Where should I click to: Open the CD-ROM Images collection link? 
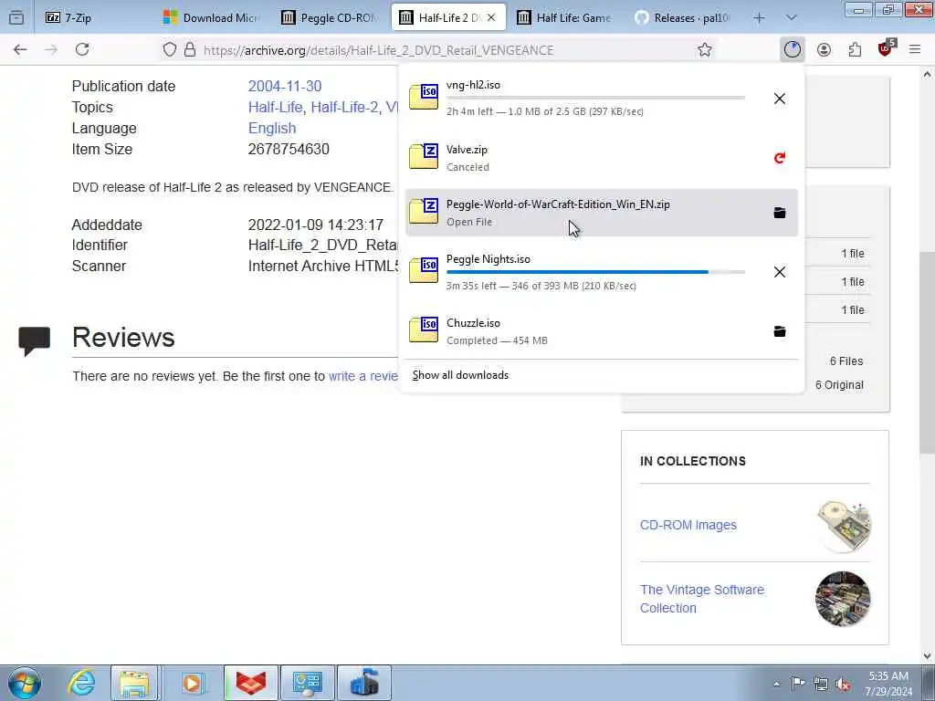[688, 525]
